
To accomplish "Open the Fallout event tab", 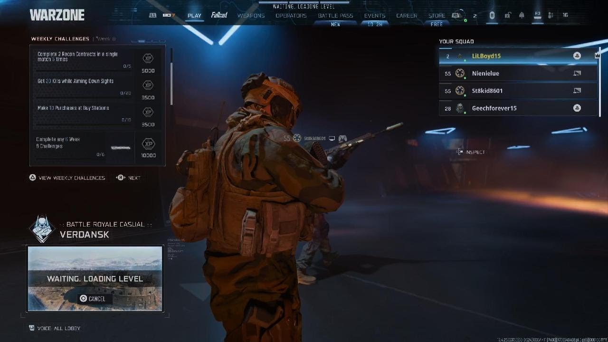I will [219, 15].
